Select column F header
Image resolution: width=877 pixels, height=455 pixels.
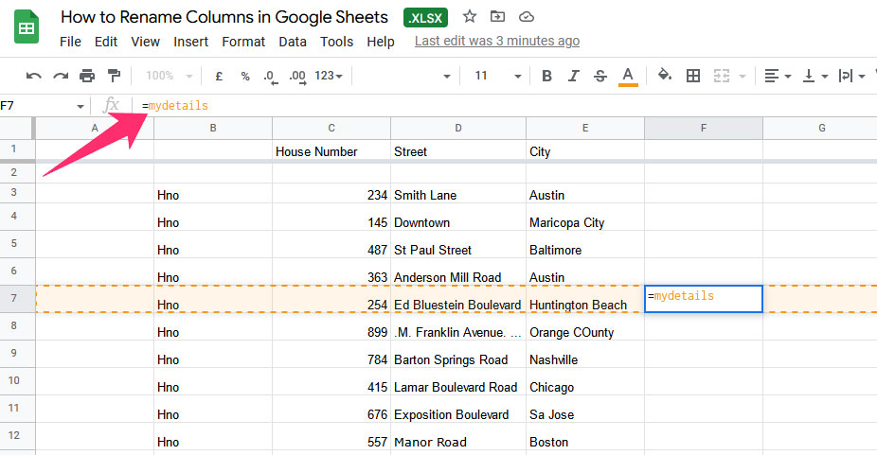click(704, 128)
